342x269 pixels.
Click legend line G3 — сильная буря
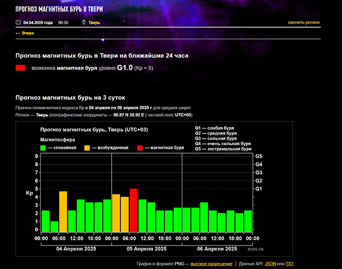(x=216, y=139)
